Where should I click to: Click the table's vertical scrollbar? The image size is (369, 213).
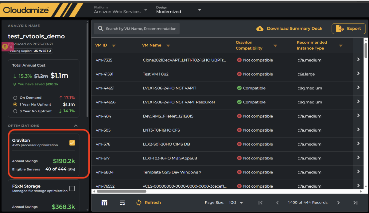coord(366,50)
